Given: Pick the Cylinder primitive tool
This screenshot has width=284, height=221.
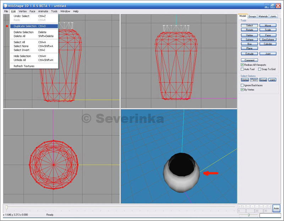Looking at the screenshot, I should click(268, 44).
